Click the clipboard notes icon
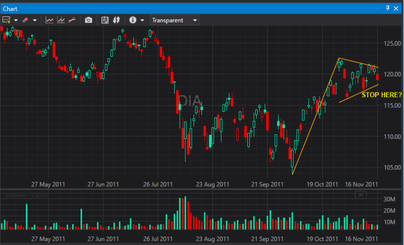 tap(104, 20)
